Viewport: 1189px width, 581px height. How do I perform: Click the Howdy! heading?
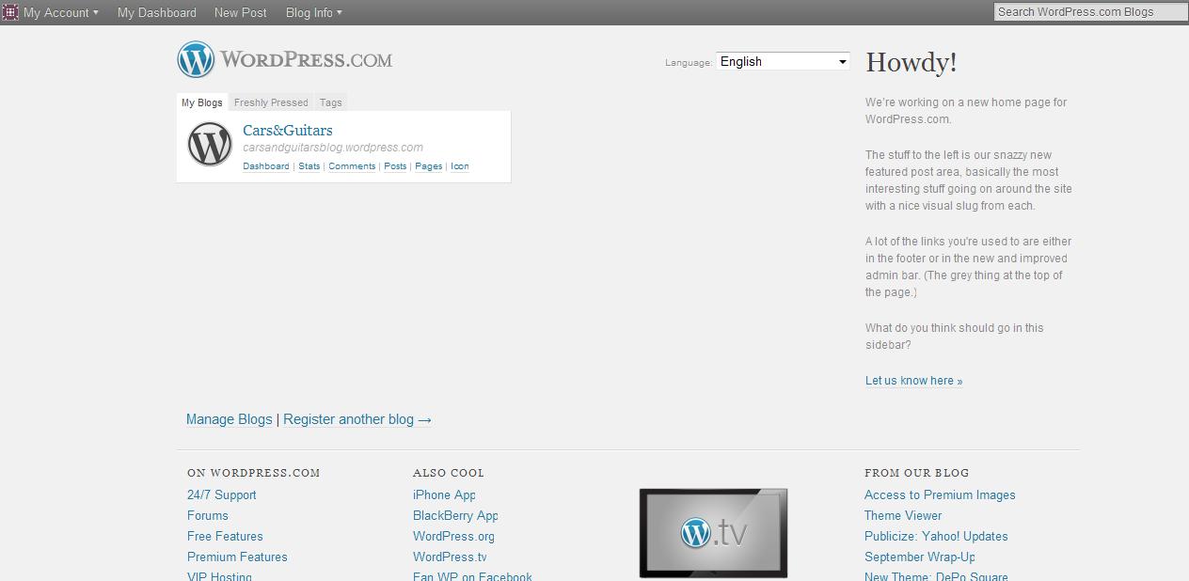912,62
